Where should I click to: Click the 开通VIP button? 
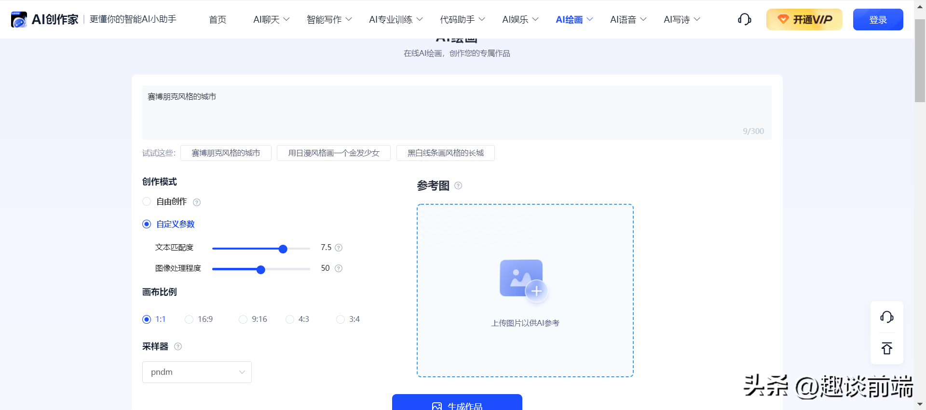(x=804, y=19)
